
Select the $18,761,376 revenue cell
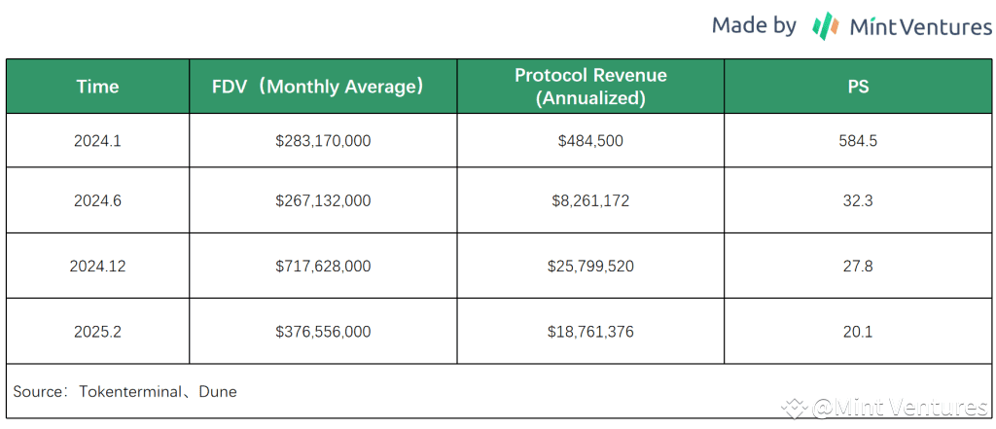pyautogui.click(x=590, y=332)
